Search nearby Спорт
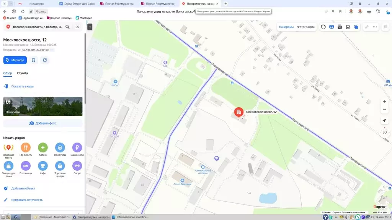This screenshot has width=392, height=220. coord(77,168)
